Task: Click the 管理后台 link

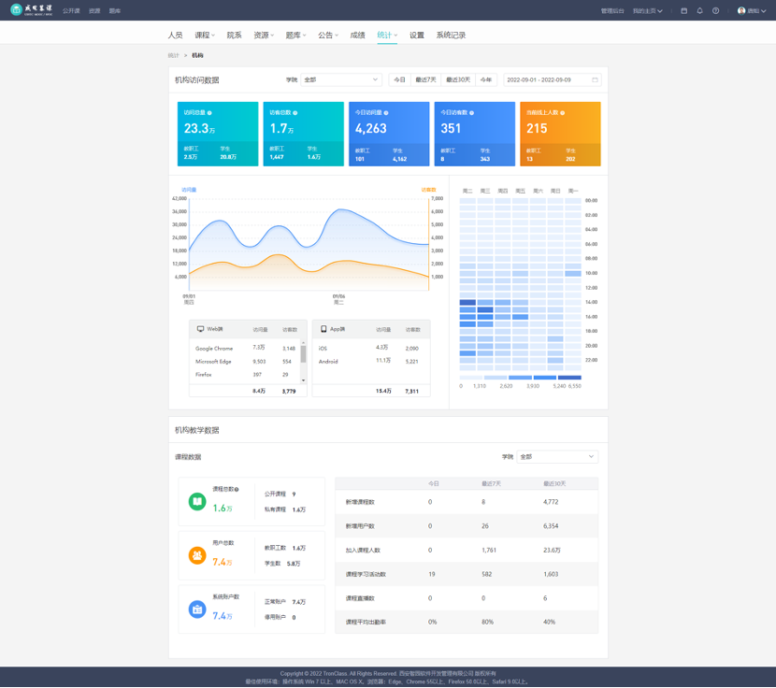Action: (612, 11)
